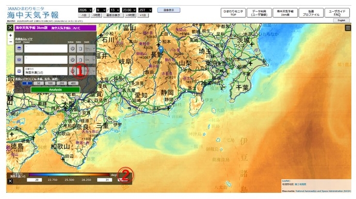Open settings gear for the first layer

(x=72, y=48)
